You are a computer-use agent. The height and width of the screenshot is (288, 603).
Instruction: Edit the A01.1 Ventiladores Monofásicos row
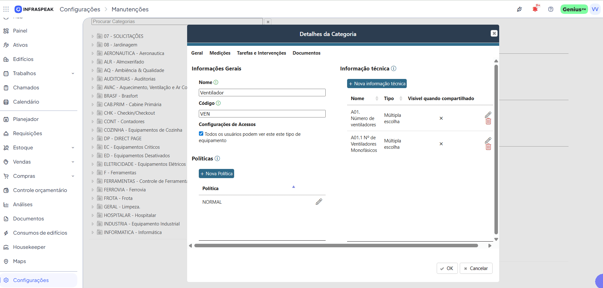point(488,140)
